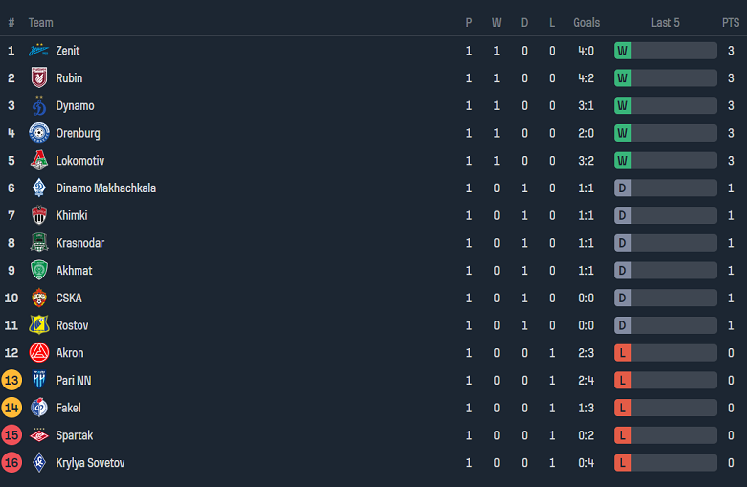The width and height of the screenshot is (747, 487).
Task: Click Zenit's green W result badge
Action: pyautogui.click(x=622, y=51)
